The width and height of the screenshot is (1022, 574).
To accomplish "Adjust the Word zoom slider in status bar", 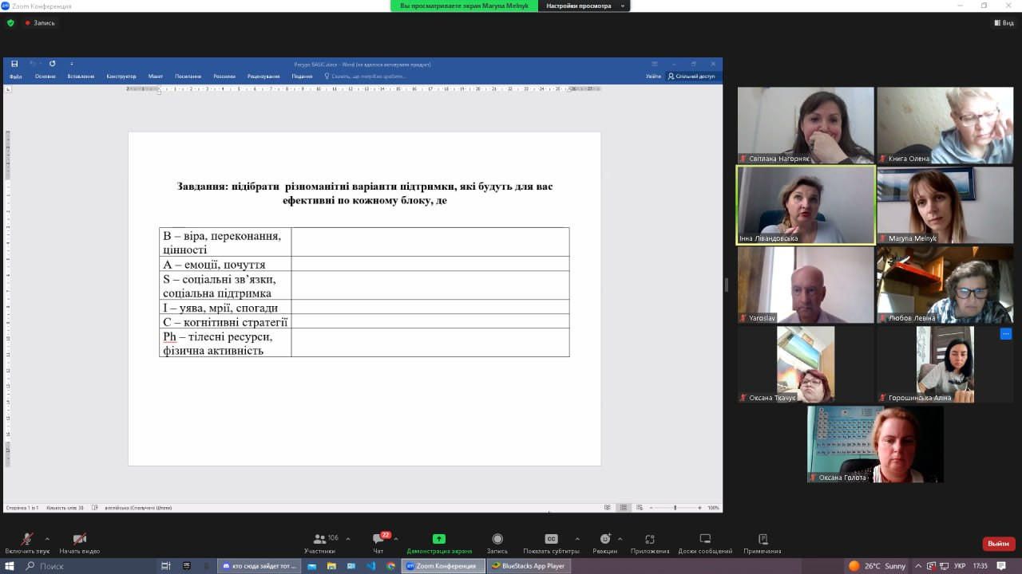I will click(x=675, y=508).
